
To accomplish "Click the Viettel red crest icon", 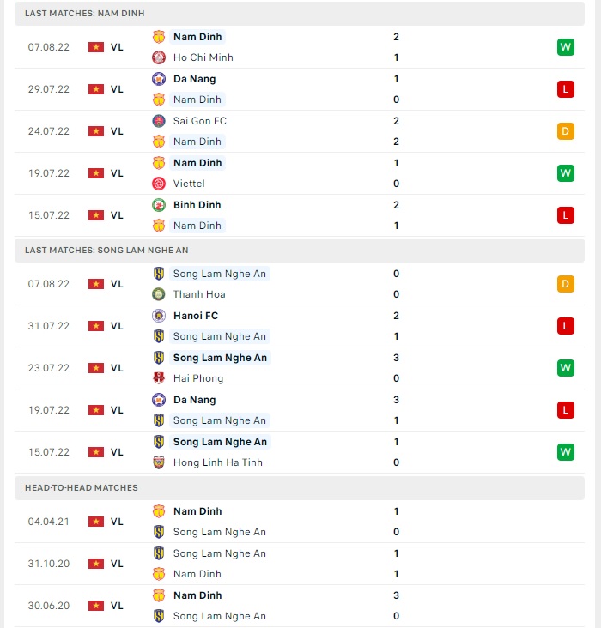I will (159, 184).
